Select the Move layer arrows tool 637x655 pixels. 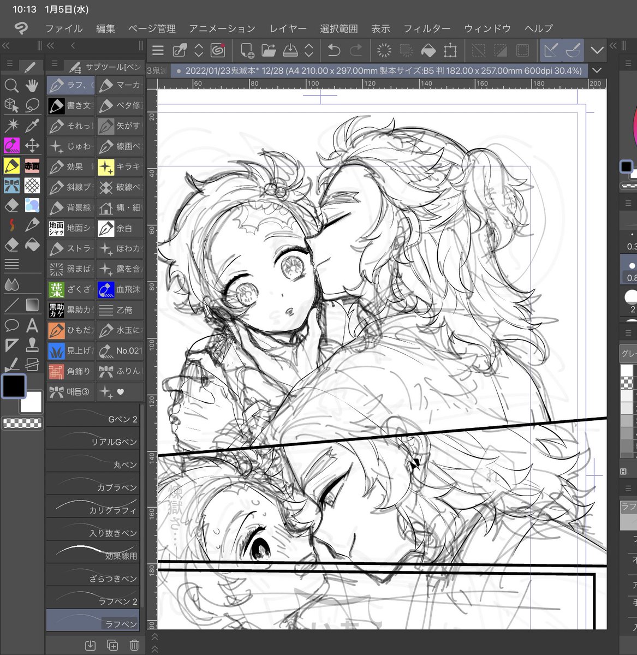(x=32, y=145)
